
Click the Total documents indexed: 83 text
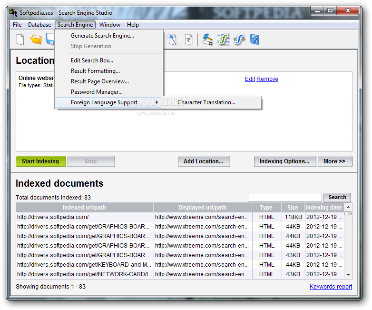53,198
